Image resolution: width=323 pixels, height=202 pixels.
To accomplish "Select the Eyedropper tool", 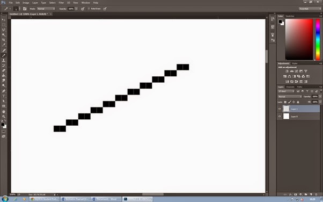I will (x=4, y=45).
